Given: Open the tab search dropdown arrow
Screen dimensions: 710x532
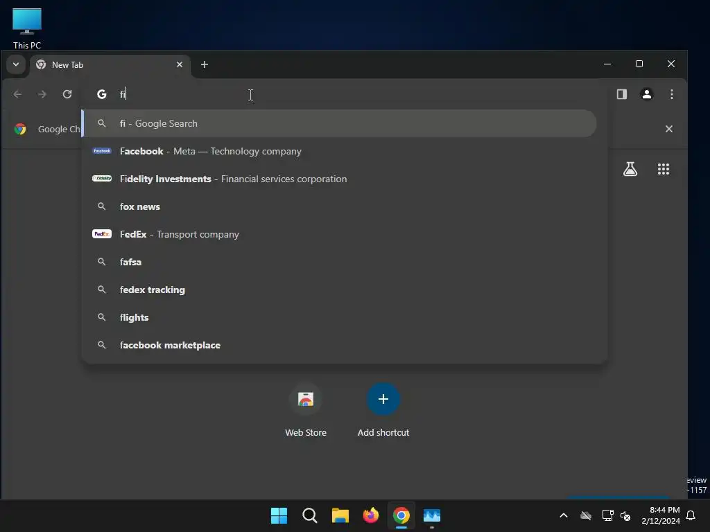Looking at the screenshot, I should pos(16,64).
